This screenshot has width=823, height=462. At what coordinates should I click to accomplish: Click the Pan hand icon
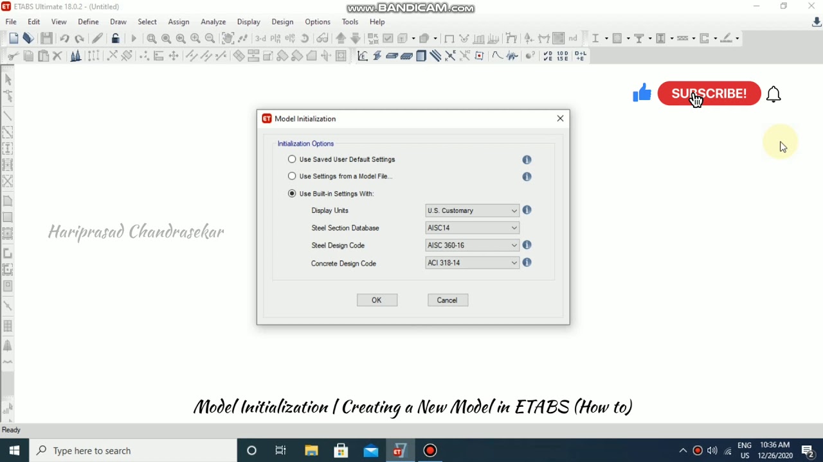click(228, 38)
